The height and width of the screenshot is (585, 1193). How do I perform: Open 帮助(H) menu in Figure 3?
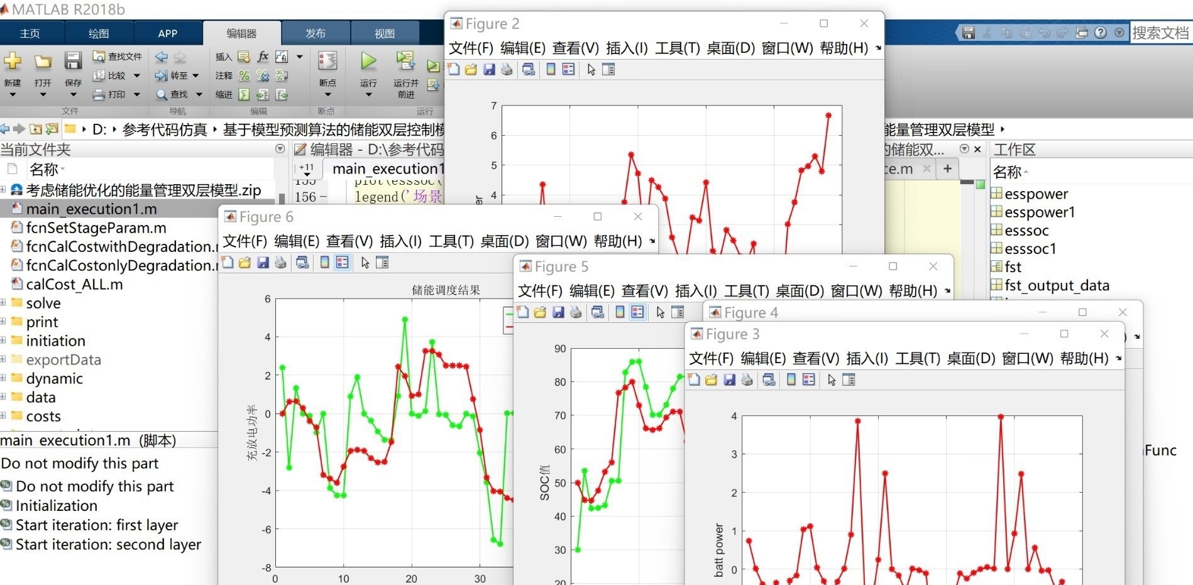click(x=1084, y=358)
